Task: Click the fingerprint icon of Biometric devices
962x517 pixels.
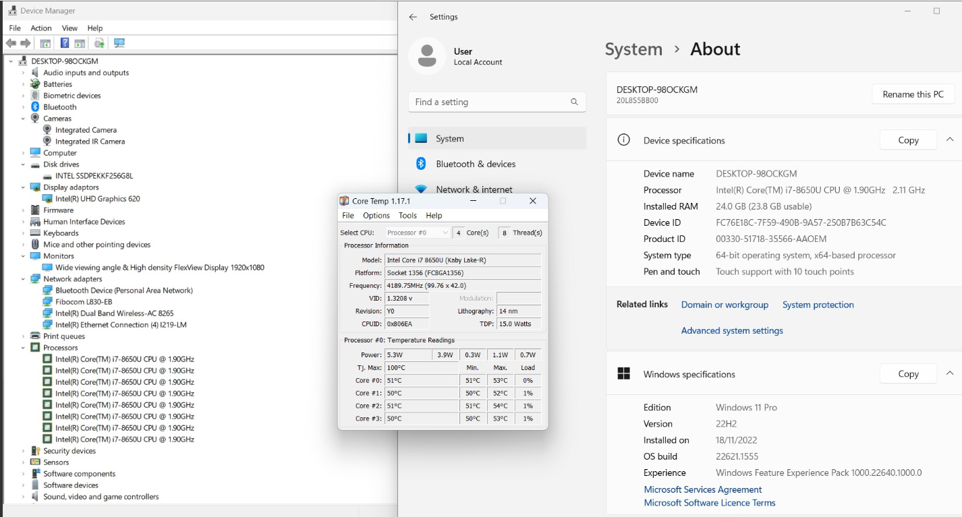Action: (35, 95)
